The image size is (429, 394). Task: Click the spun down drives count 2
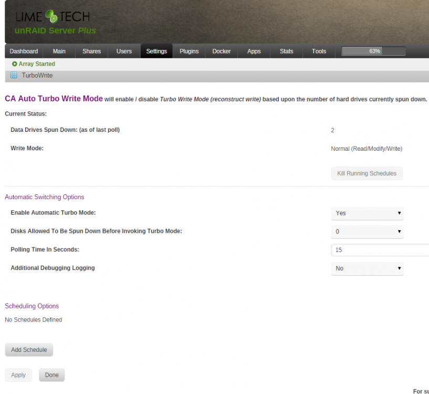coord(332,130)
